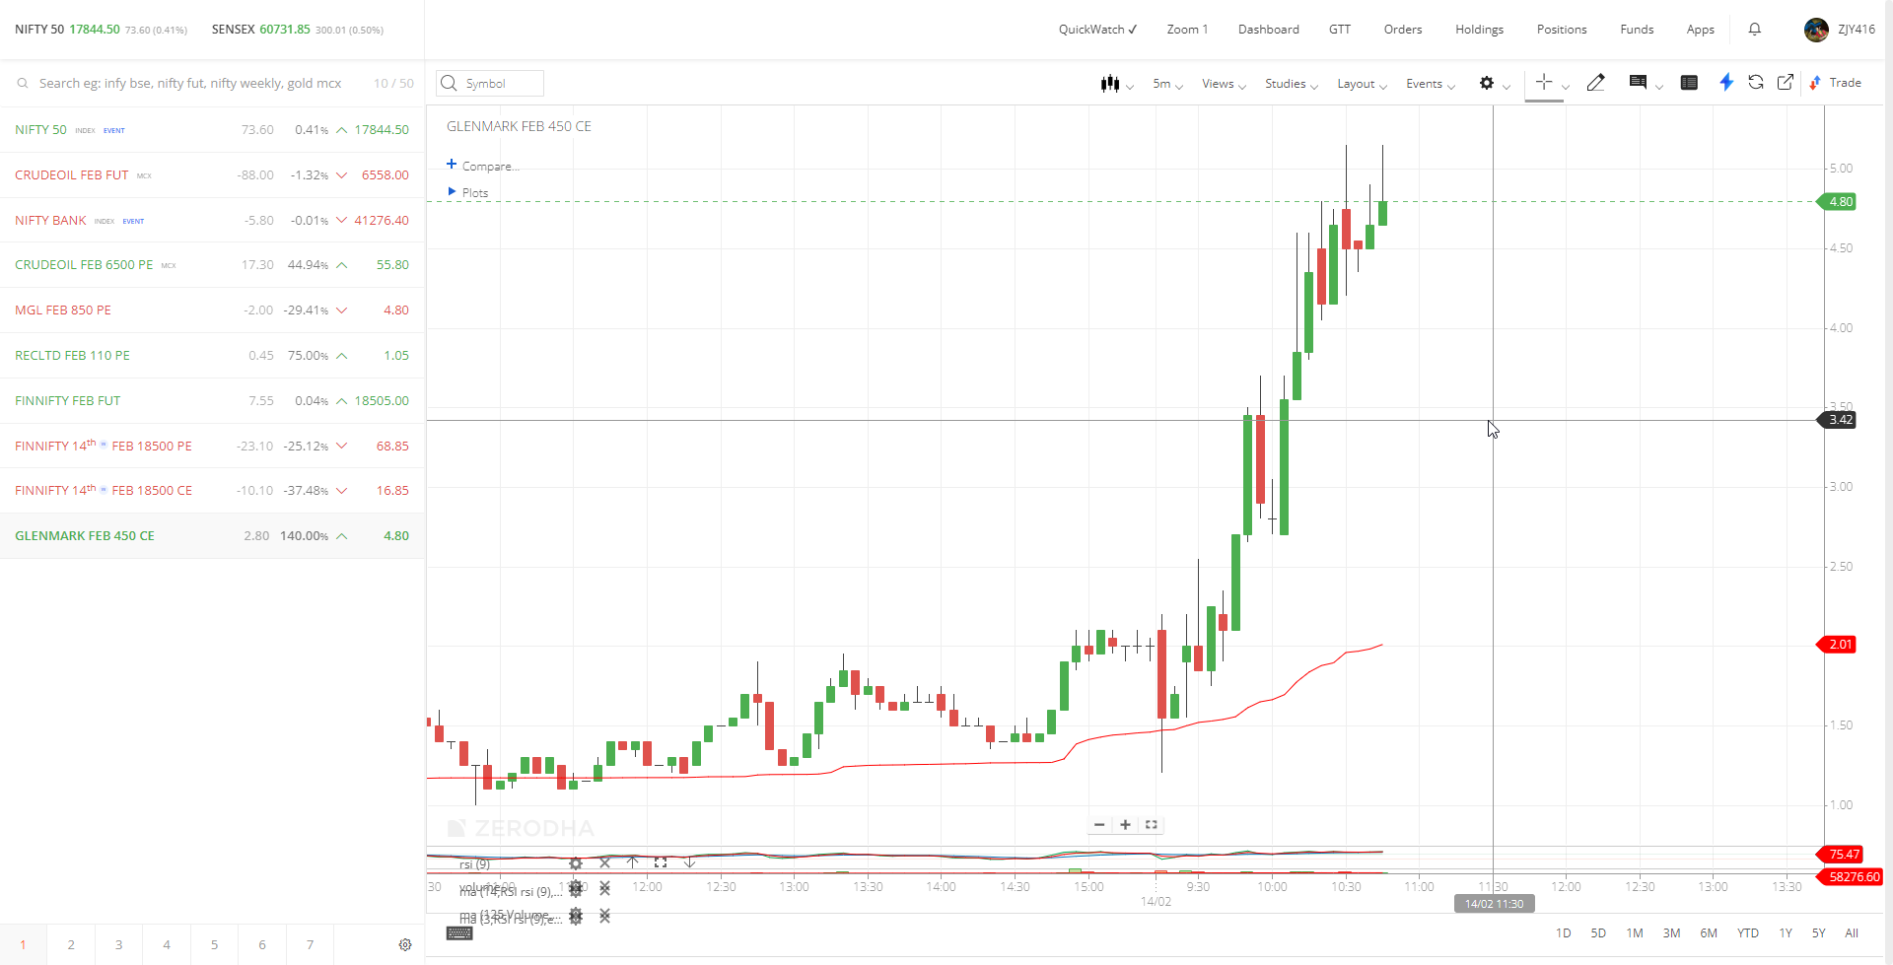Show the data table view icon

coord(1689,83)
